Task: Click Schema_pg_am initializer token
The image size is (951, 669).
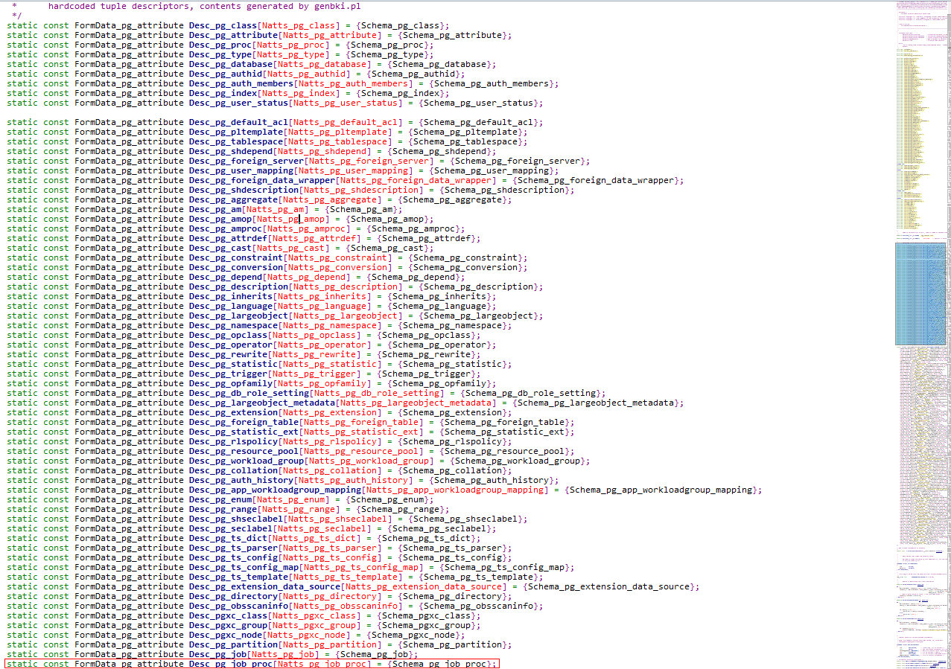Action: 361,209
